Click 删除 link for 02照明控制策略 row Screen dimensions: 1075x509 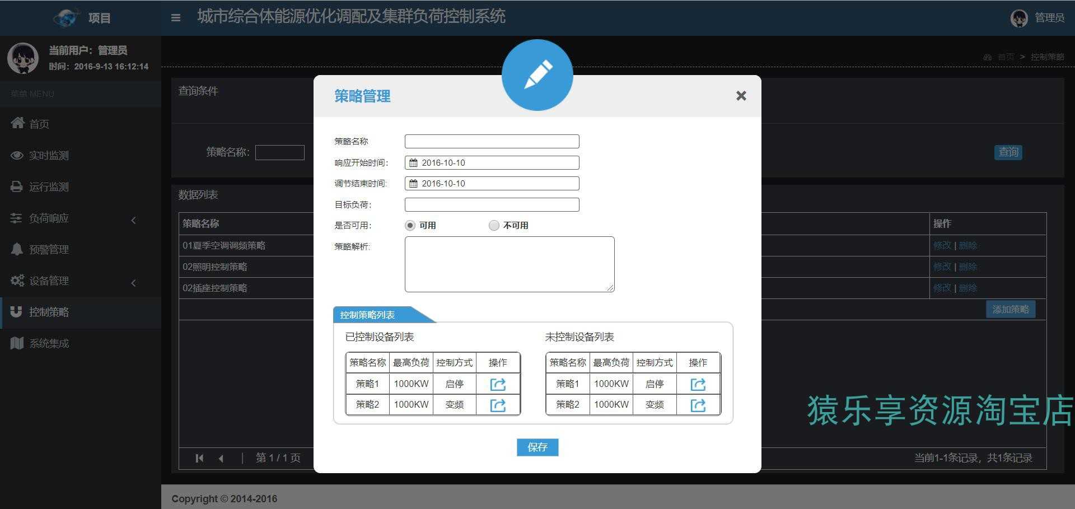click(x=968, y=267)
